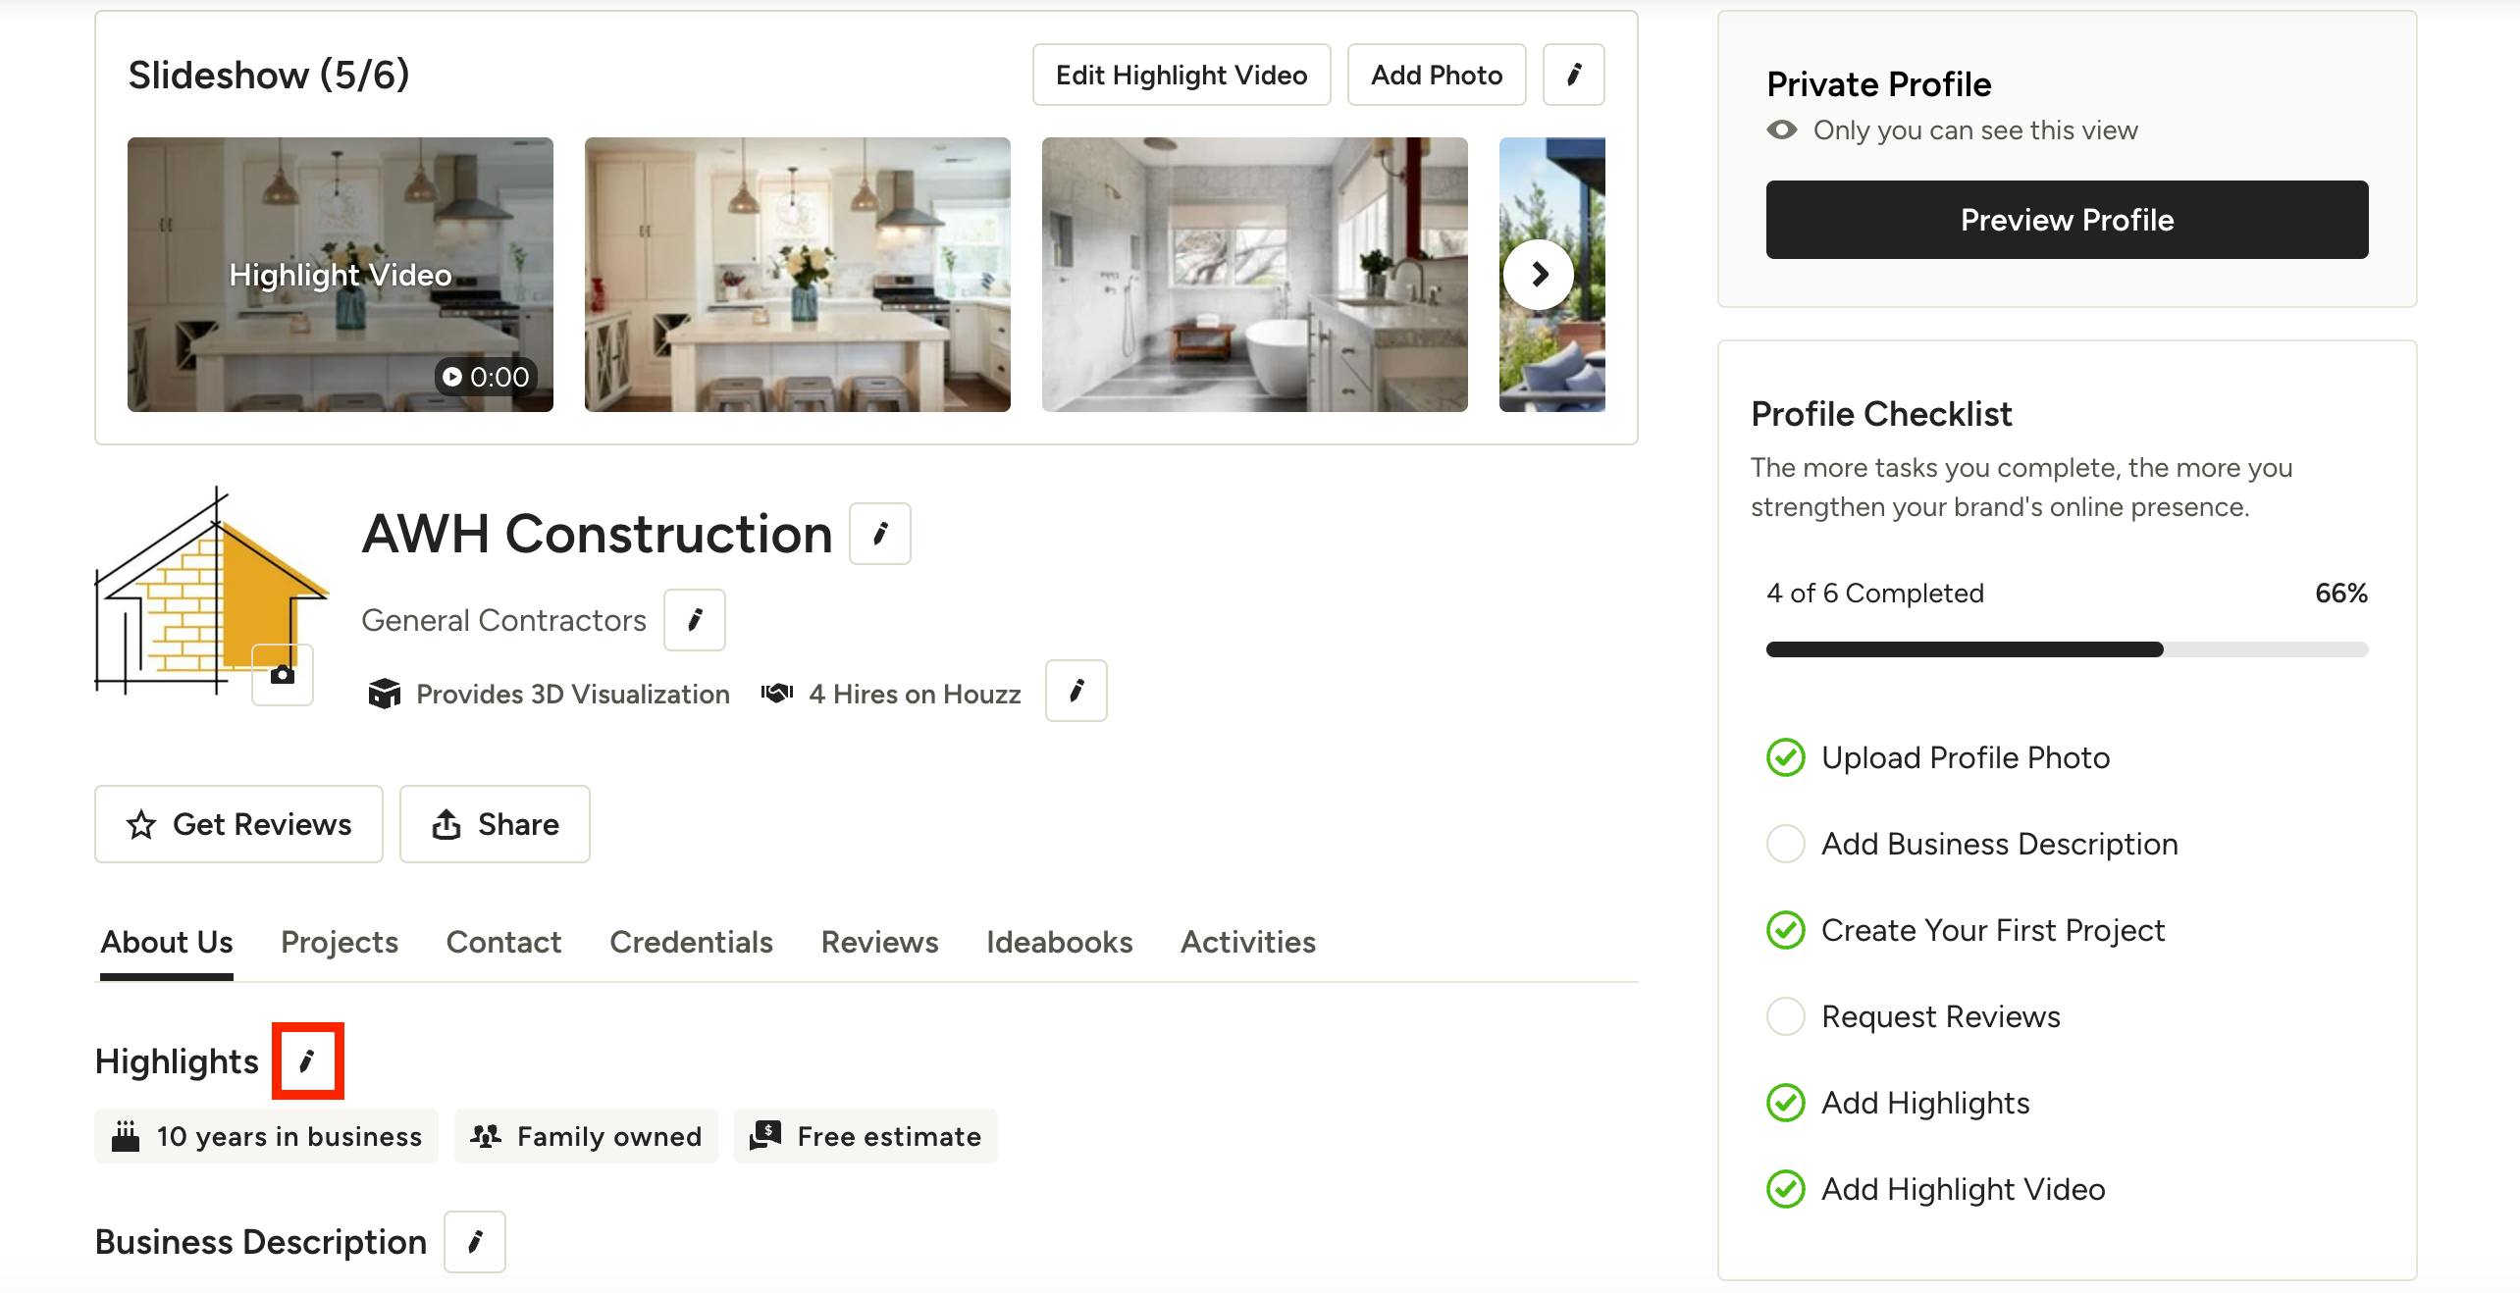Click the slideshow edit pencil icon

[x=1574, y=75]
